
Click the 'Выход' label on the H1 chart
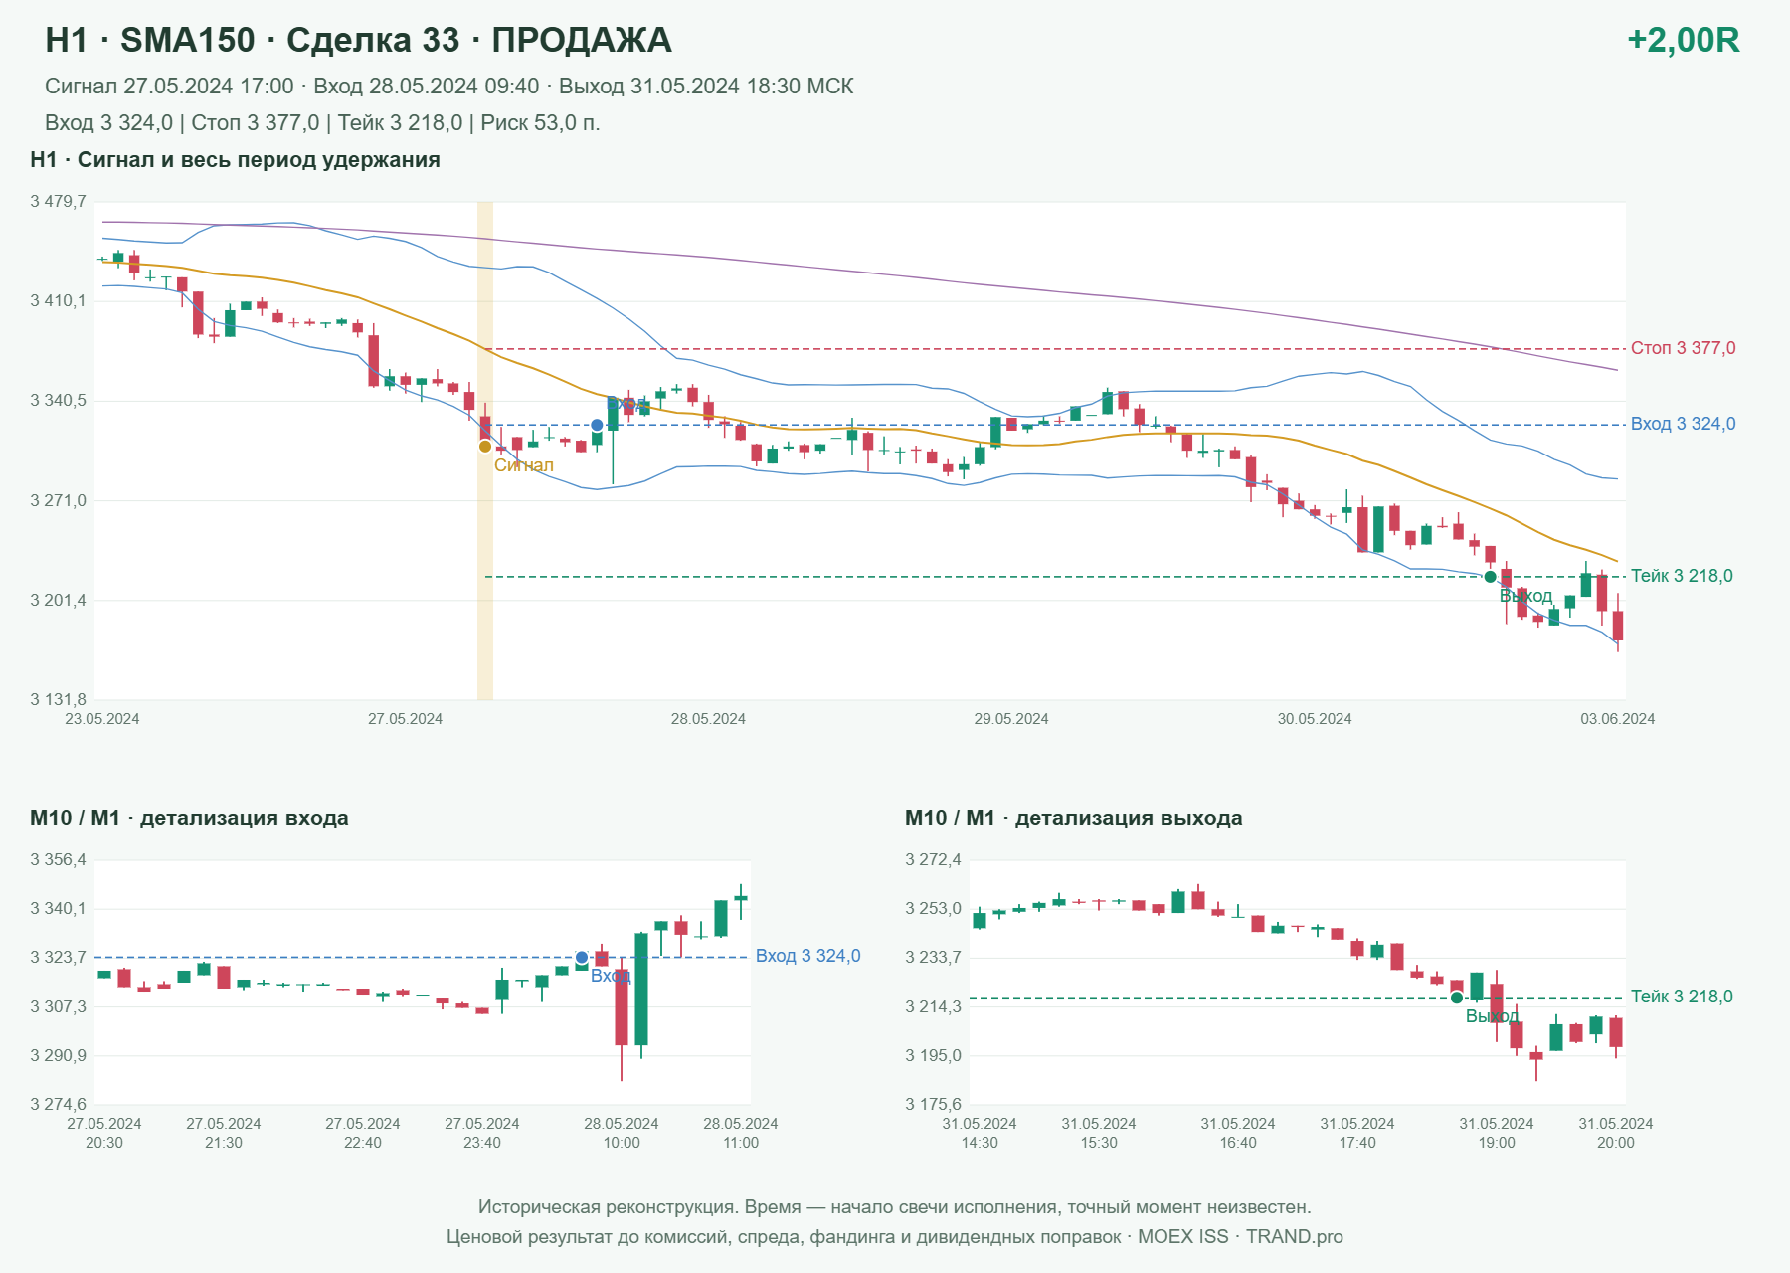(x=1525, y=596)
